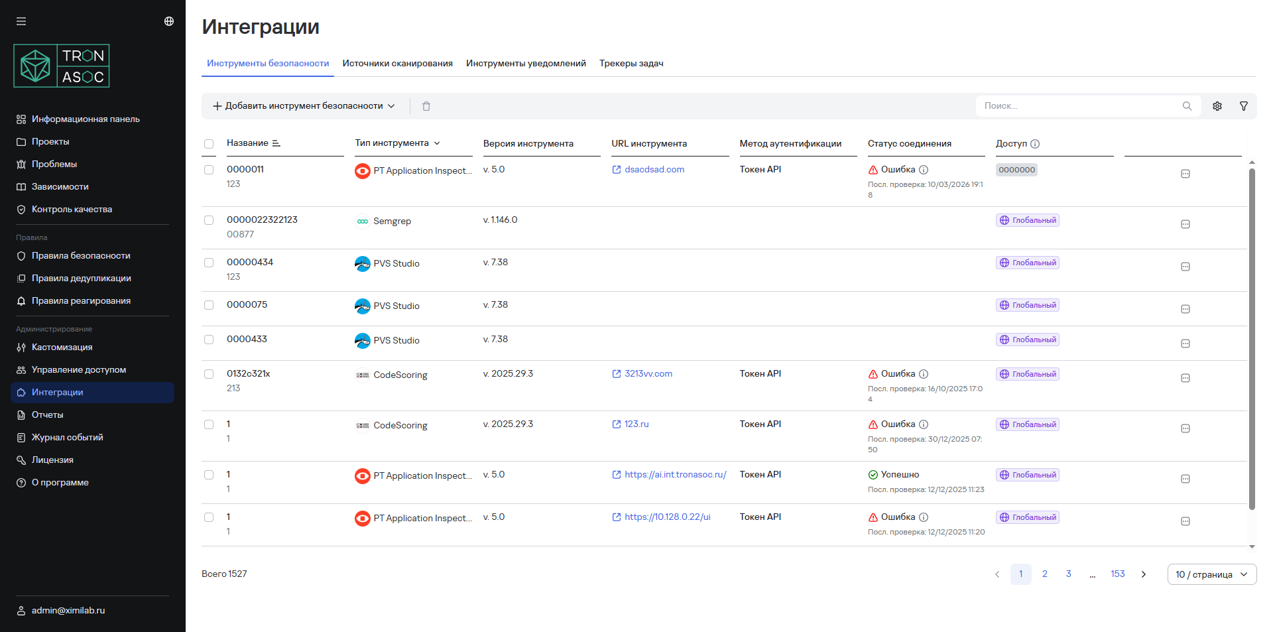1273x632 pixels.
Task: Check the box for row 0132c321x
Action: click(209, 374)
